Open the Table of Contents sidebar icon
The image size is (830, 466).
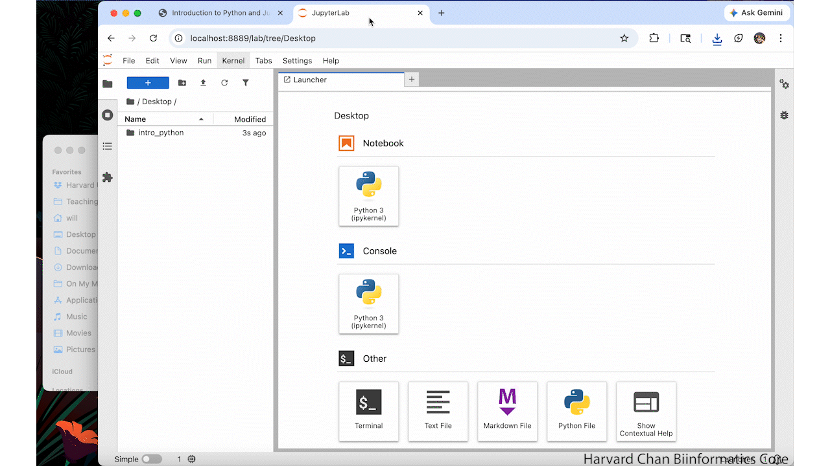click(x=108, y=146)
